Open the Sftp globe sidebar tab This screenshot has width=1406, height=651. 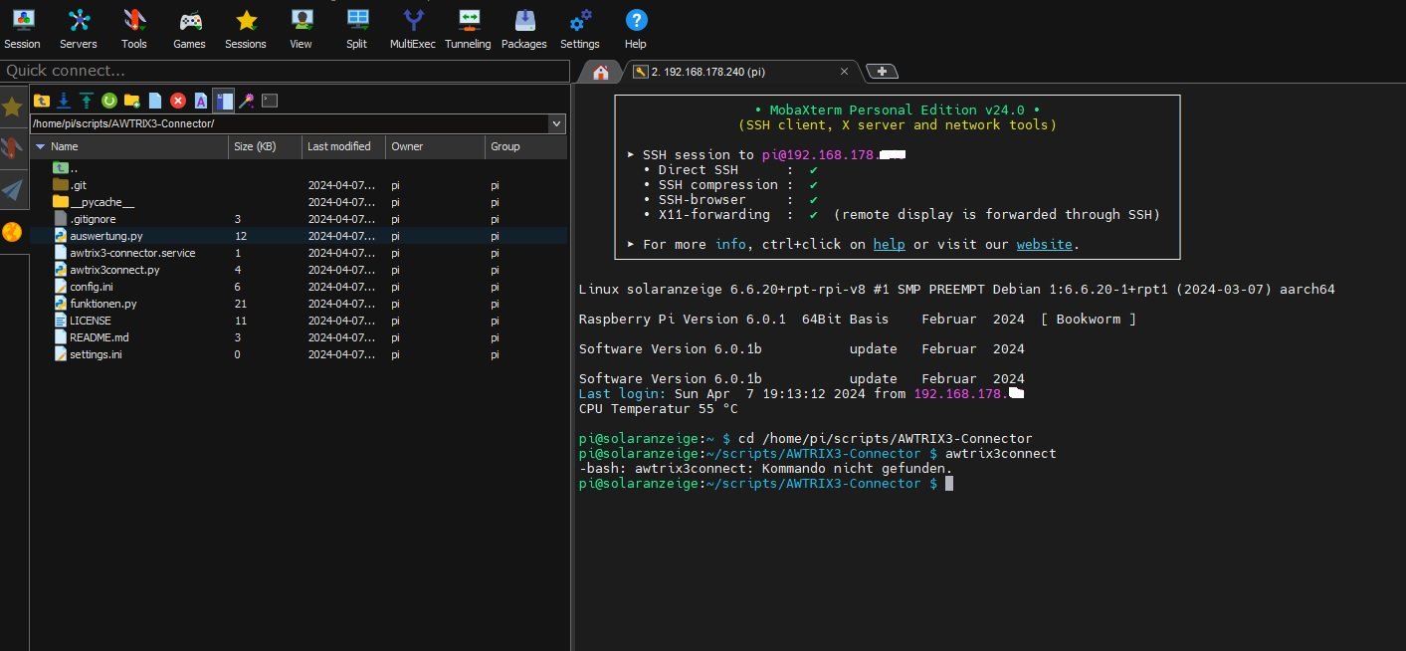tap(12, 233)
